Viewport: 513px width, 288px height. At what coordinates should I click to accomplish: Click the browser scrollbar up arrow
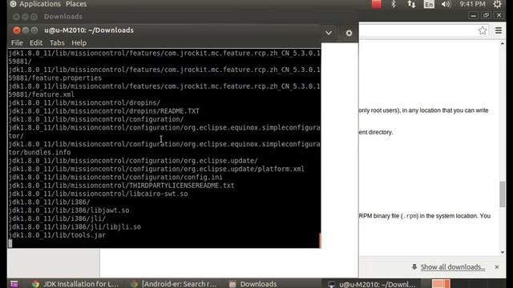click(503, 43)
